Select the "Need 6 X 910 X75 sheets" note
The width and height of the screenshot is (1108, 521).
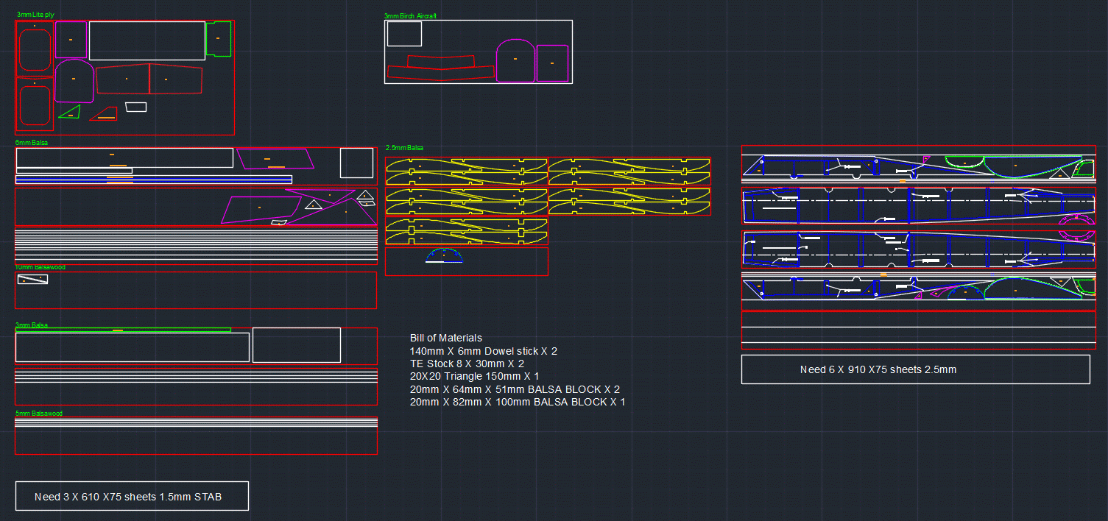click(x=878, y=369)
